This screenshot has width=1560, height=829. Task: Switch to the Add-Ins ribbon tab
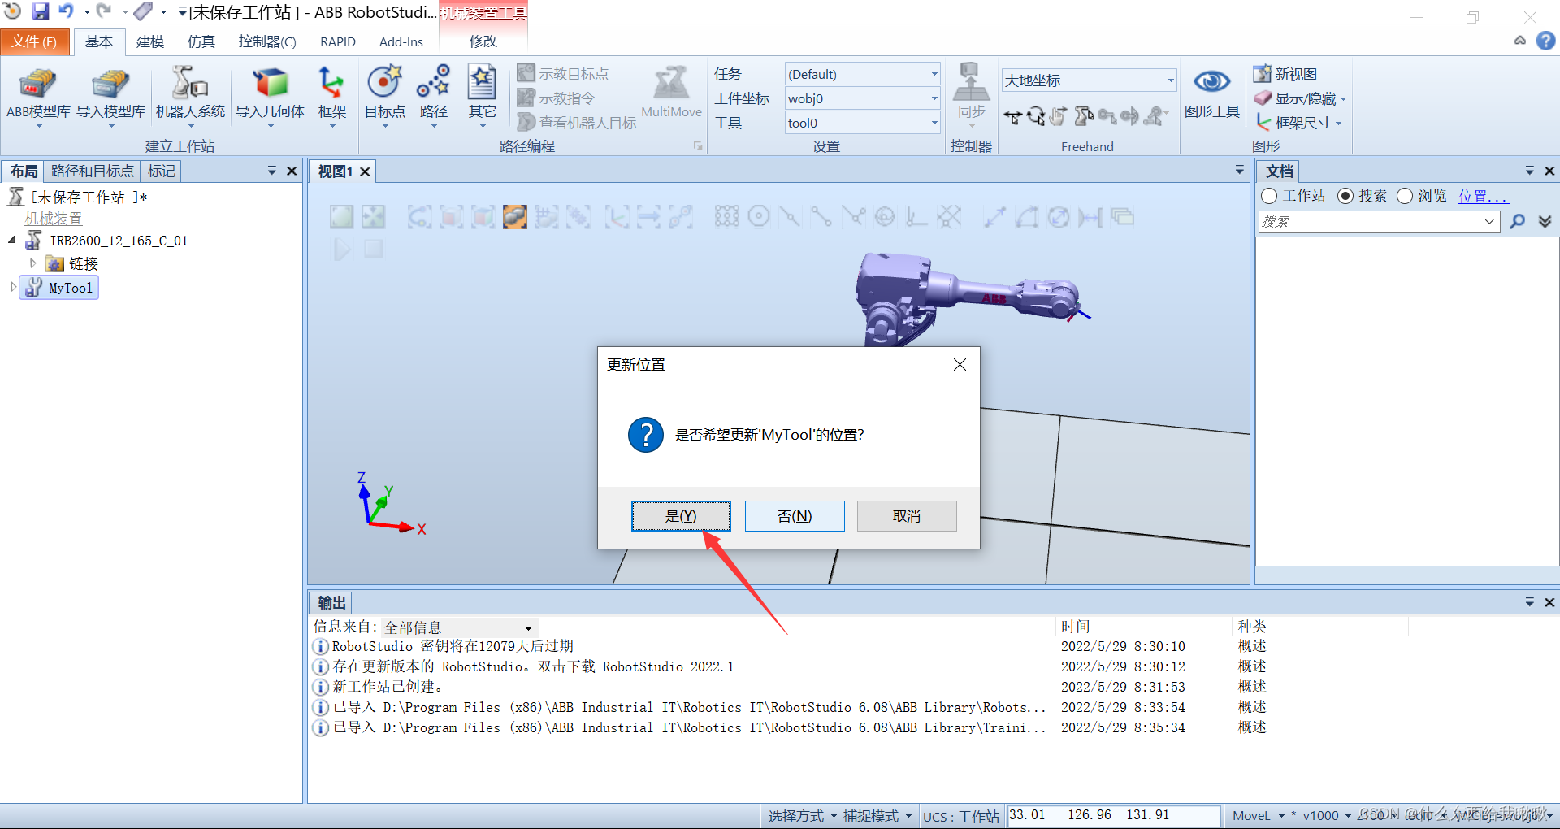(401, 41)
